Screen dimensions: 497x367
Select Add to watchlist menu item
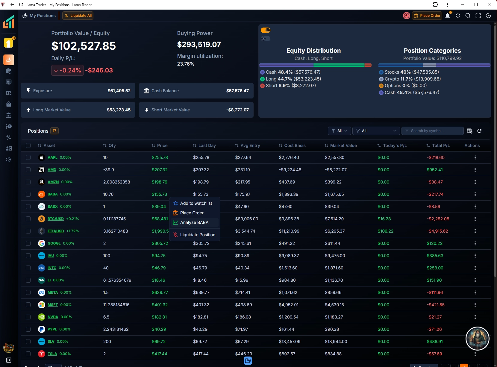click(x=195, y=203)
